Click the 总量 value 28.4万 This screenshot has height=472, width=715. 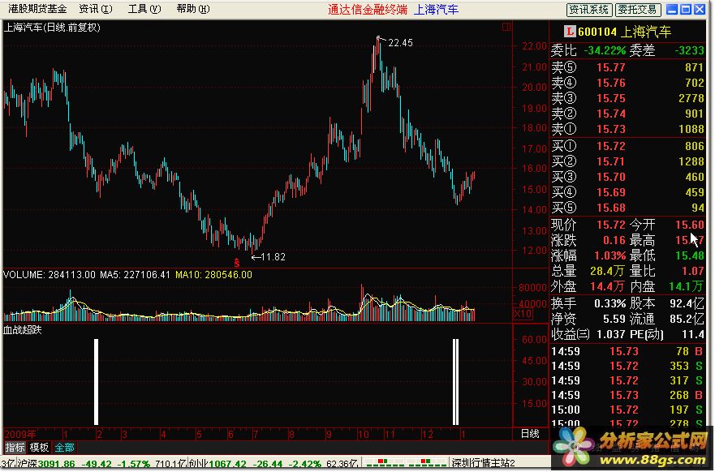tap(607, 271)
